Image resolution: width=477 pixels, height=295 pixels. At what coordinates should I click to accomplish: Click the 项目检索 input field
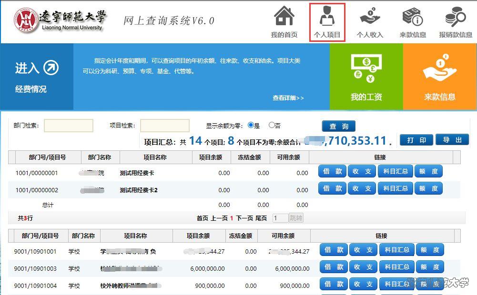165,126
